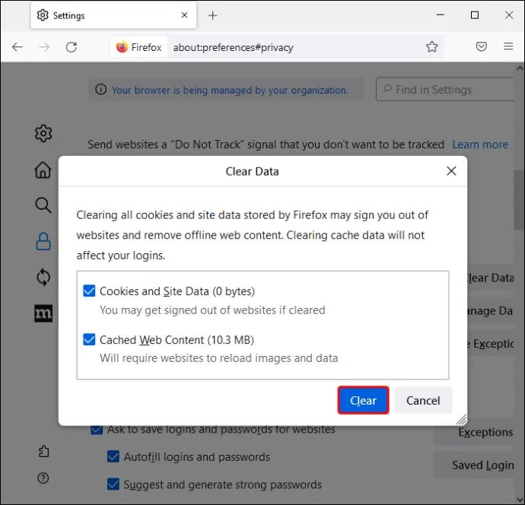Open the More from Mozilla icon

43,313
